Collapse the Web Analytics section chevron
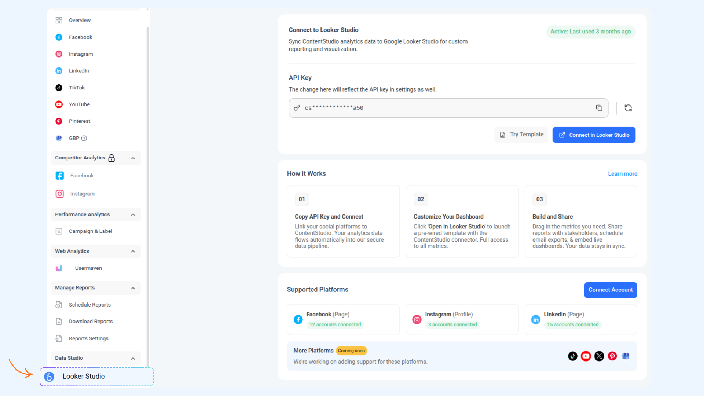The image size is (704, 396). click(133, 251)
